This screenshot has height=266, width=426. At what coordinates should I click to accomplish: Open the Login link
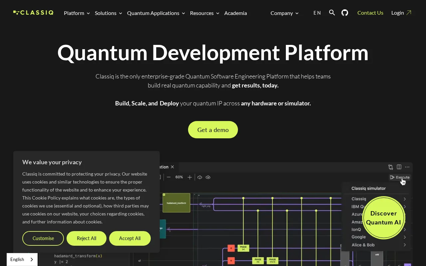tap(401, 13)
